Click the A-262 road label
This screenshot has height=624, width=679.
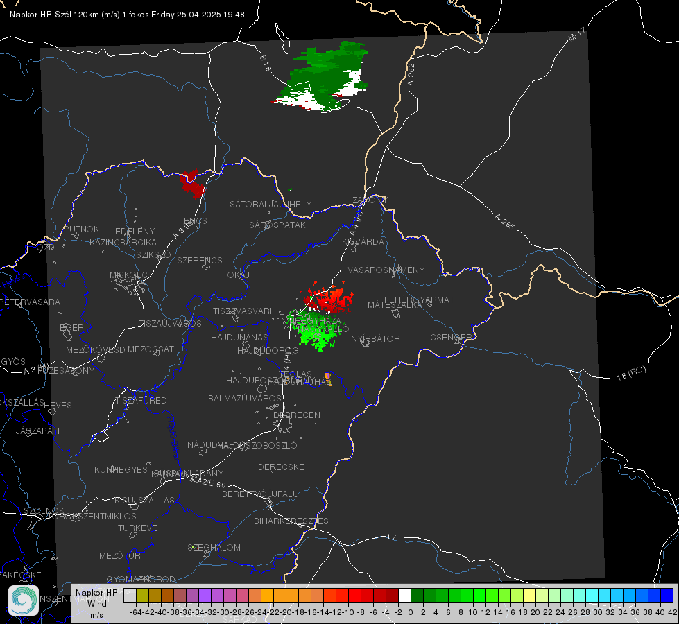(x=411, y=74)
